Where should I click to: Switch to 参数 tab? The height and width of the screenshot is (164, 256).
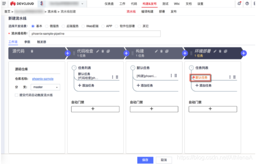27,42
